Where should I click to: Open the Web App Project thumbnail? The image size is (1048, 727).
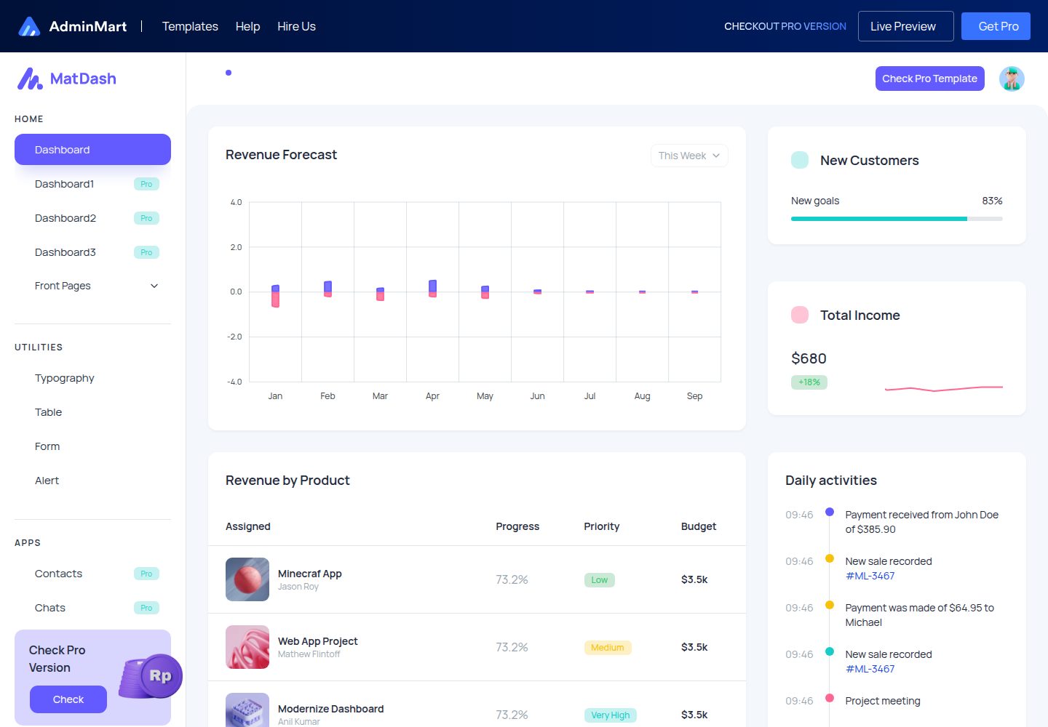tap(247, 647)
